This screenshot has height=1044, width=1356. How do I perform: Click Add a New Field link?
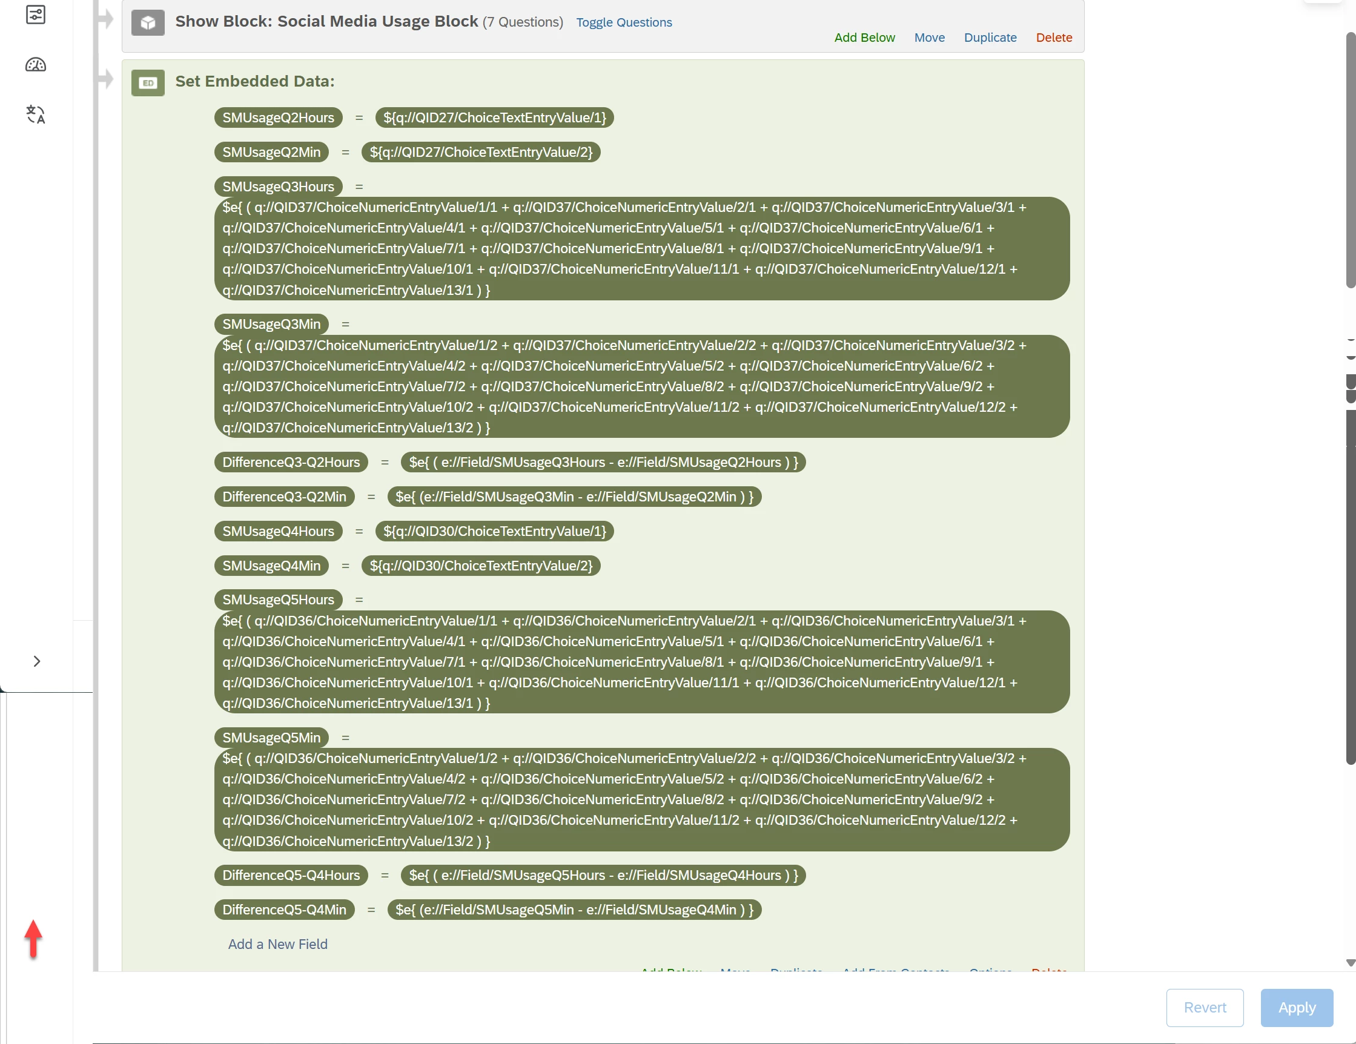[x=277, y=943]
